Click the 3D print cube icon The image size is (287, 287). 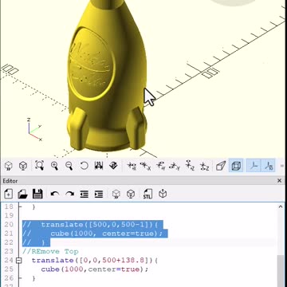tap(163, 194)
